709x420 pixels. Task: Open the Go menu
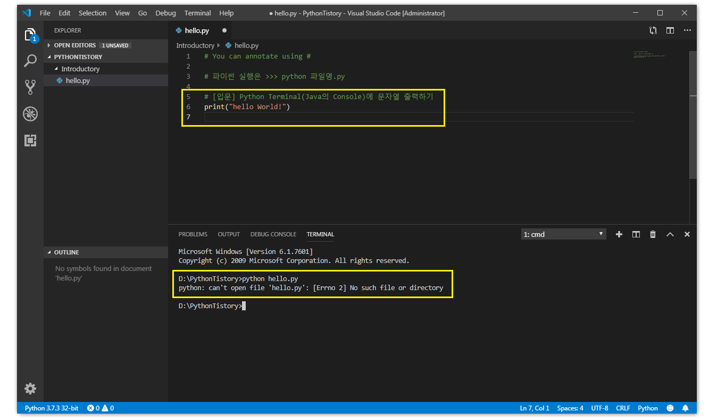[x=143, y=13]
